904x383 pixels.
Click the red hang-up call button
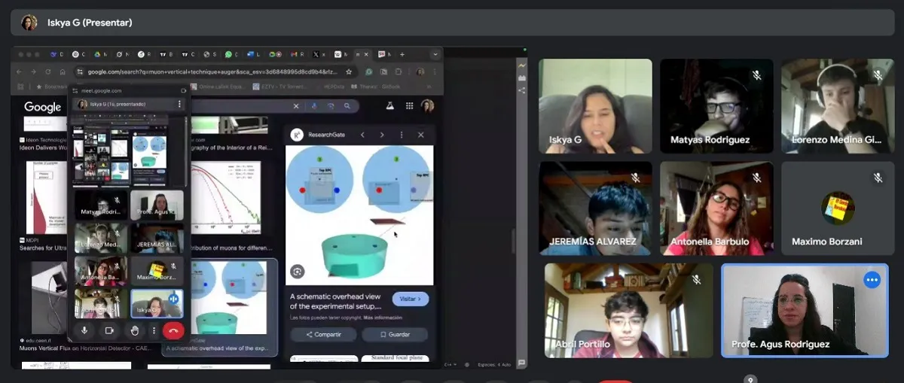point(173,330)
